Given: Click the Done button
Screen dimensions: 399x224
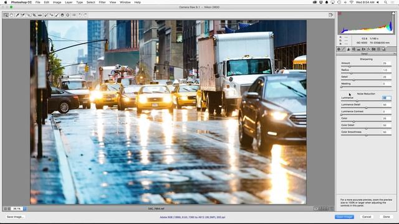Looking at the screenshot, I should [387, 217].
